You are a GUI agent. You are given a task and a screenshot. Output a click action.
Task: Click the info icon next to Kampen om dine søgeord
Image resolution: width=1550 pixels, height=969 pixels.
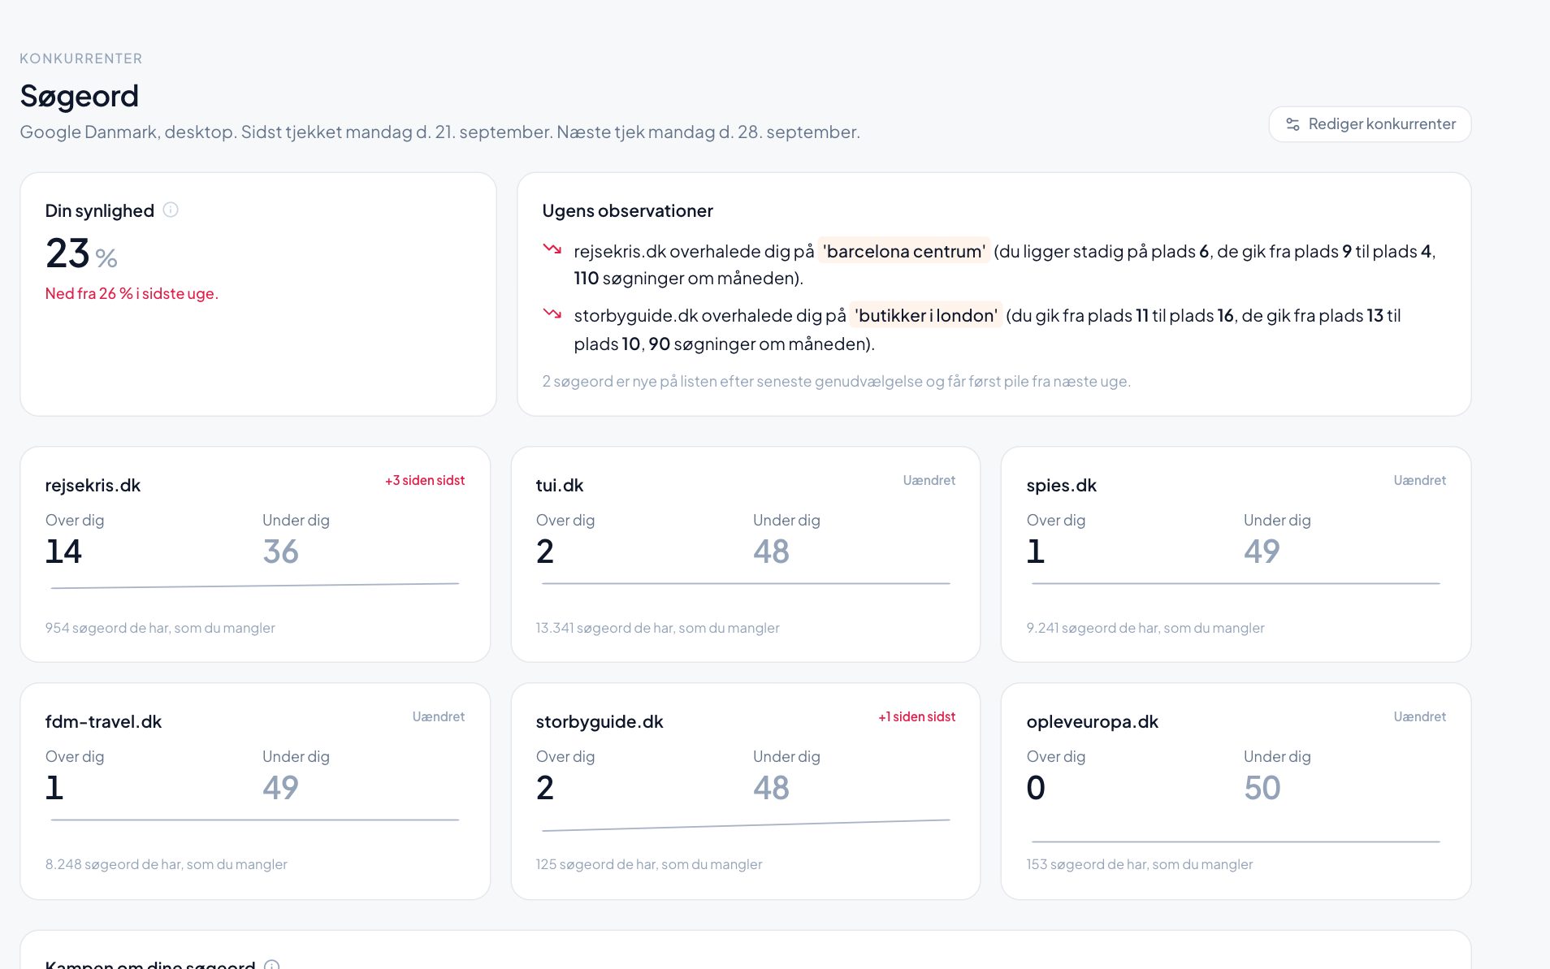pyautogui.click(x=272, y=965)
